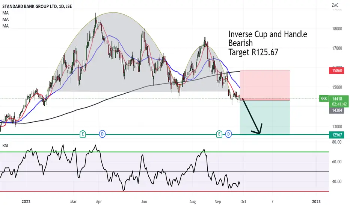Click the dividend D marker near April
Image resolution: width=350 pixels, height=207 pixels.
pyautogui.click(x=102, y=134)
